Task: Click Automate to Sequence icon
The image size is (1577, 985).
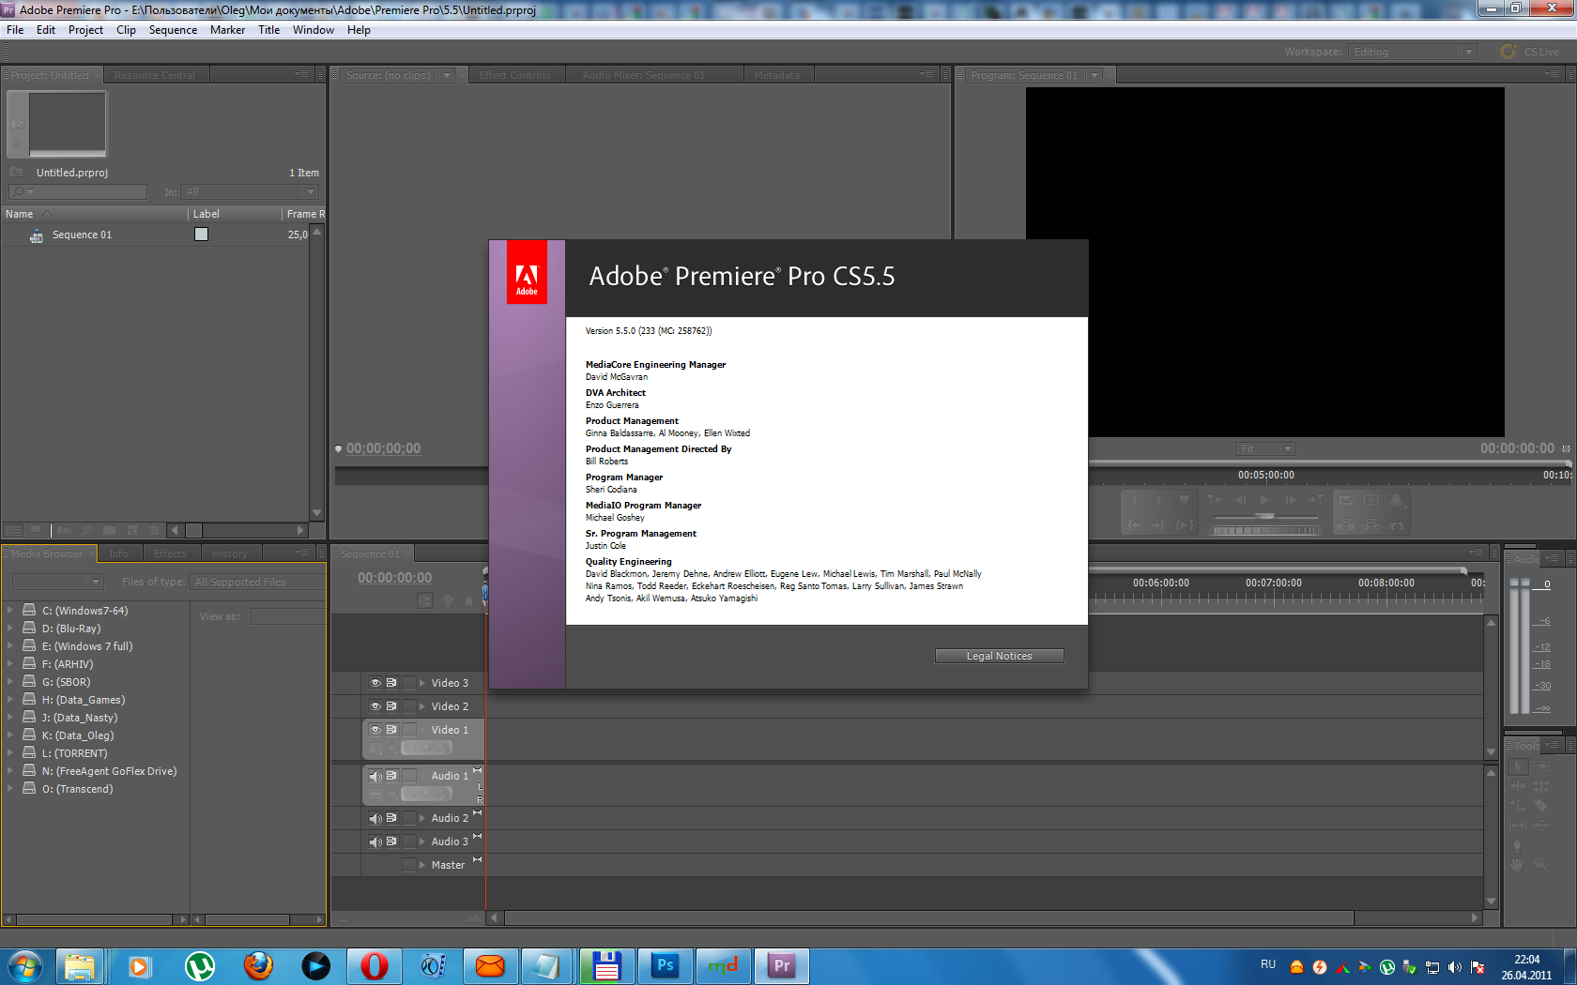Action: (x=64, y=530)
